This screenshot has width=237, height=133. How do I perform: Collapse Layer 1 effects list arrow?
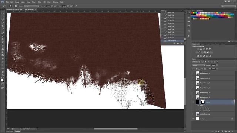pos(234,102)
